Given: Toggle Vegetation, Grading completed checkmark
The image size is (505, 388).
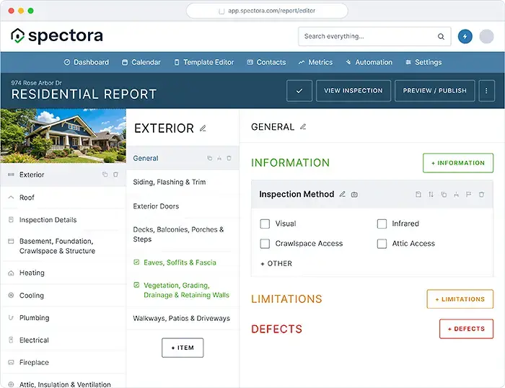Looking at the screenshot, I should (x=136, y=285).
